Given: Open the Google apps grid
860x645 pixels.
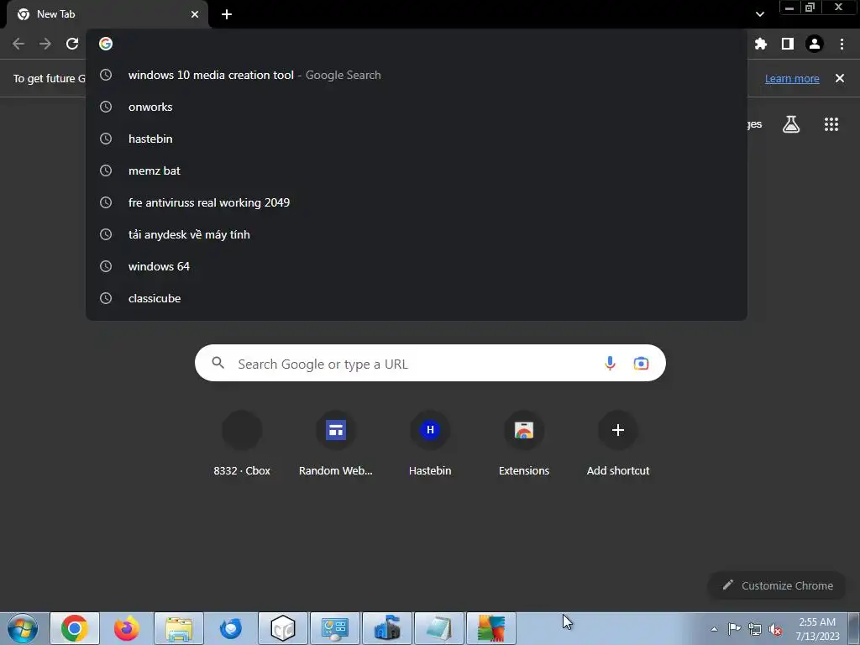Looking at the screenshot, I should point(831,124).
